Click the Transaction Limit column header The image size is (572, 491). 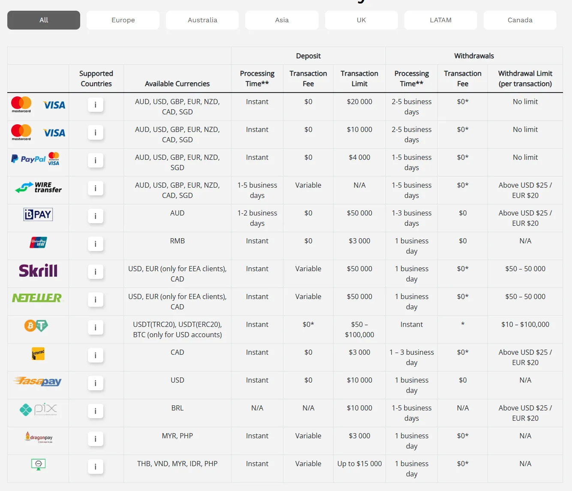coord(359,79)
